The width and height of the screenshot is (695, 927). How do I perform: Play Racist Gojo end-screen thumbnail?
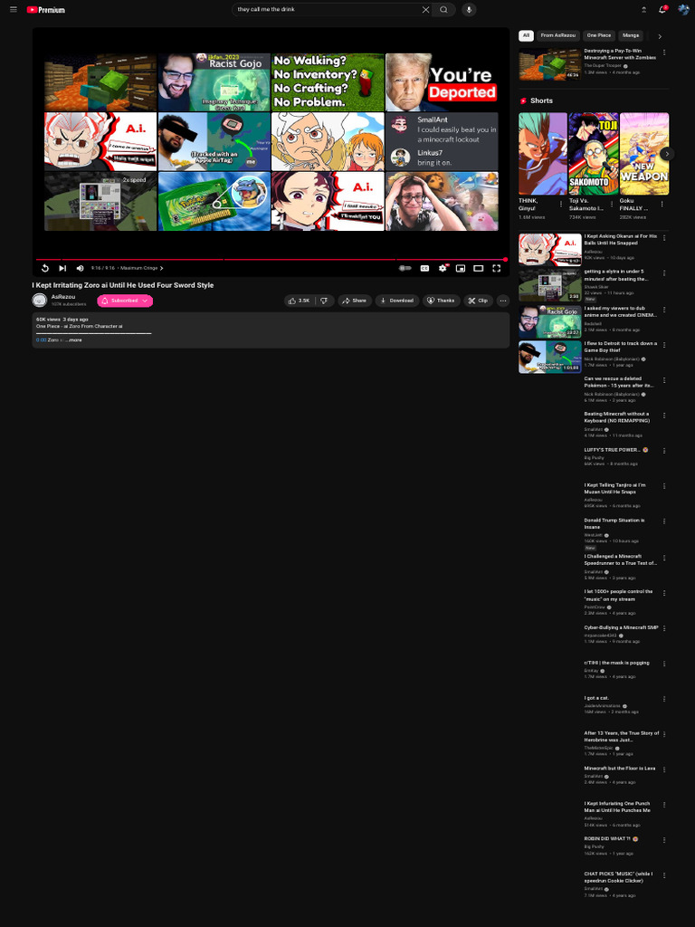pos(214,82)
